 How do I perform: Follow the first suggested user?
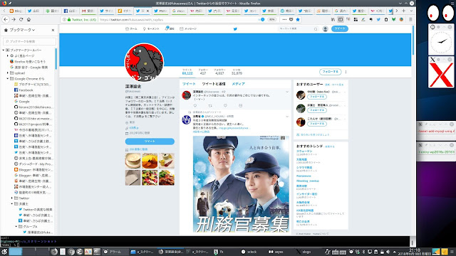point(316,97)
